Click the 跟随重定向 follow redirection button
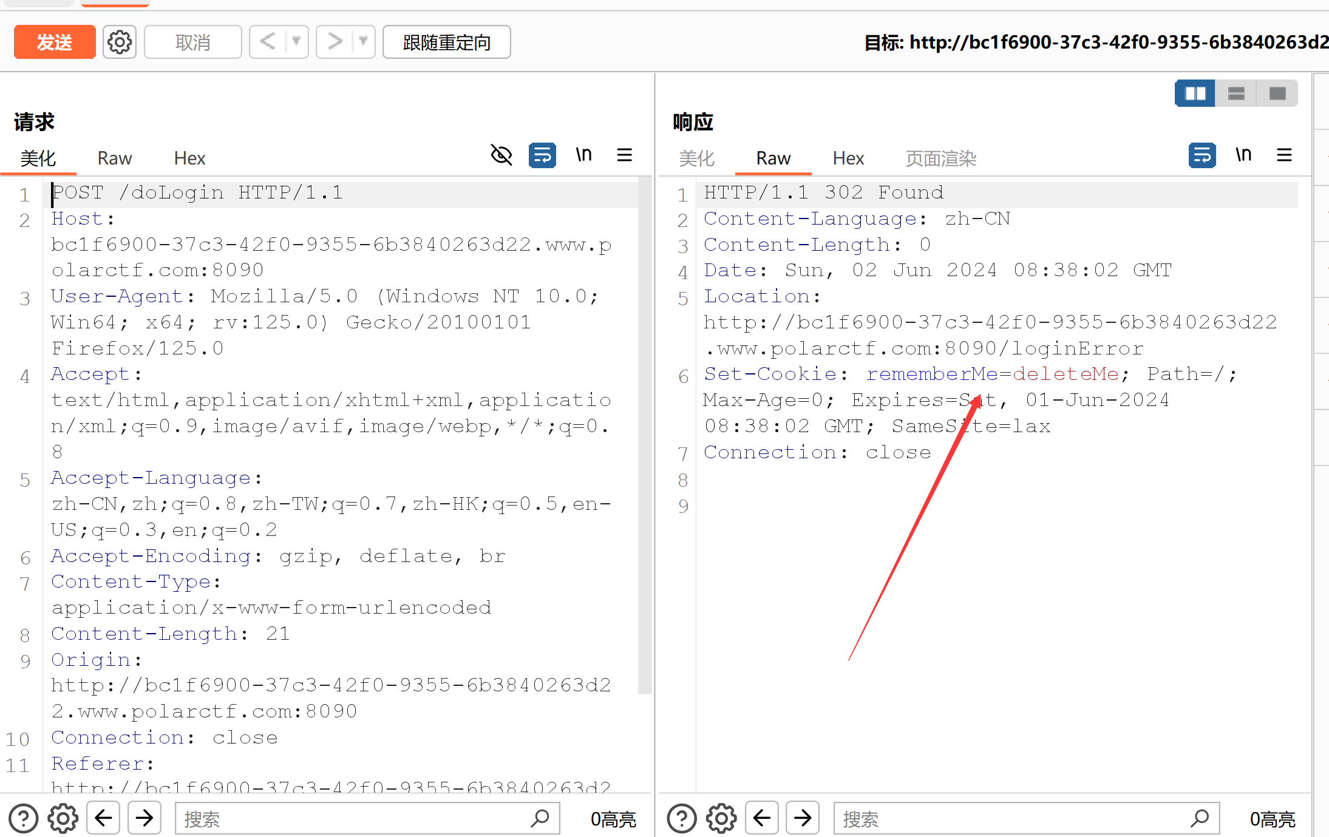Image resolution: width=1329 pixels, height=837 pixels. [x=447, y=42]
